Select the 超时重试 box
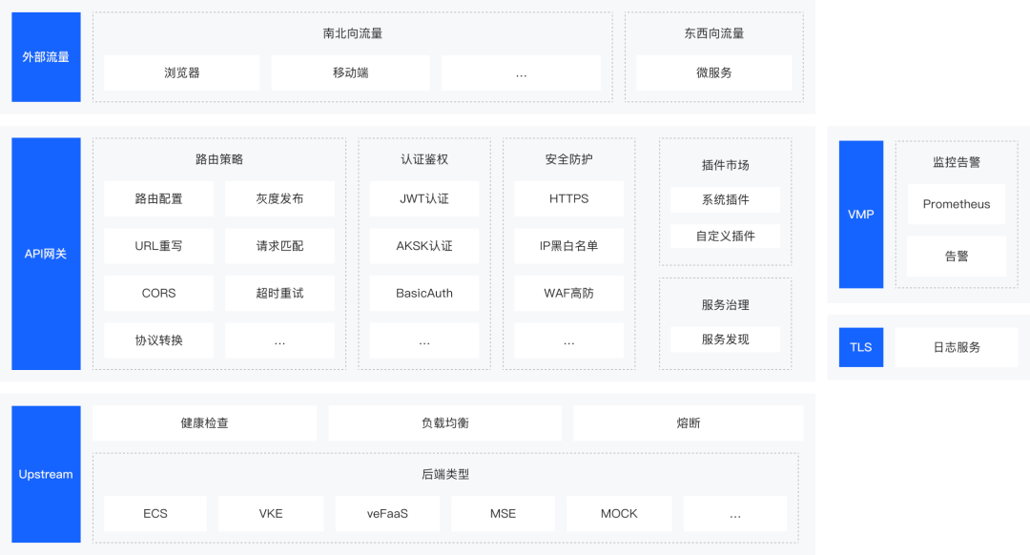 (279, 294)
